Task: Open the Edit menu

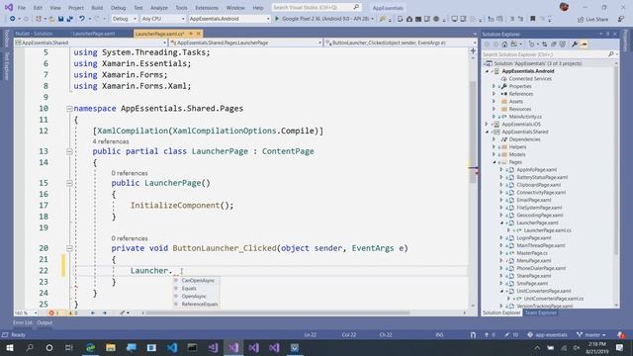Action: tap(38, 8)
